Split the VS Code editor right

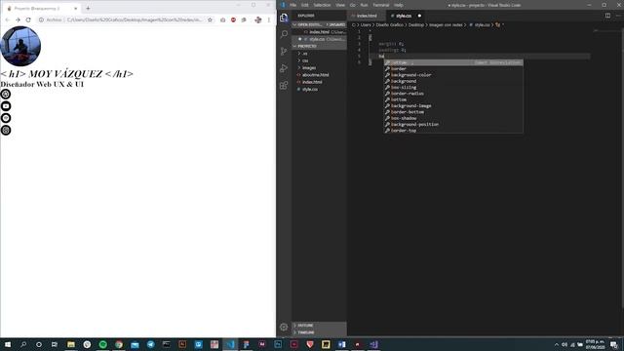click(x=607, y=16)
